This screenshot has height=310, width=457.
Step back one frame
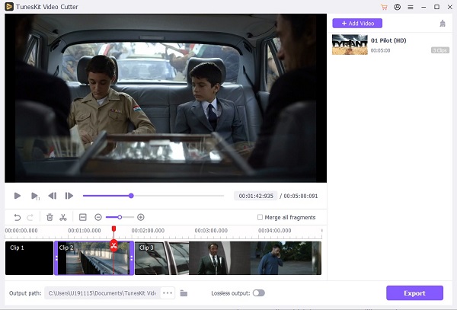click(53, 196)
